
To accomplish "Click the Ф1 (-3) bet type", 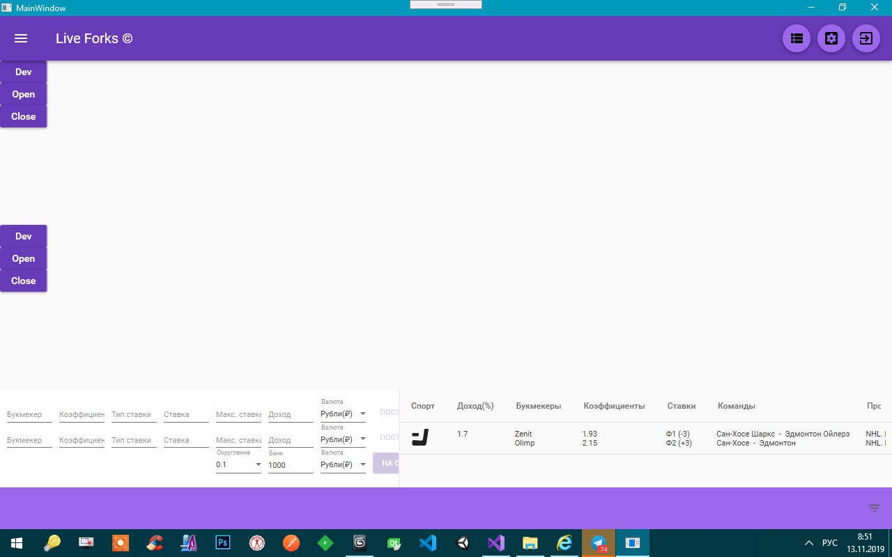I will (678, 434).
